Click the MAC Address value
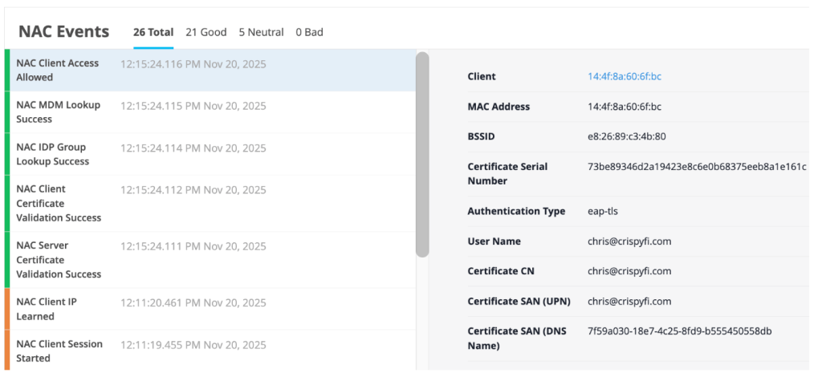The image size is (822, 377). tap(625, 107)
